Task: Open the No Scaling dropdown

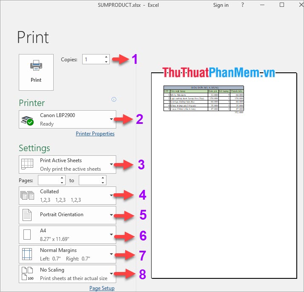Action: [x=67, y=274]
